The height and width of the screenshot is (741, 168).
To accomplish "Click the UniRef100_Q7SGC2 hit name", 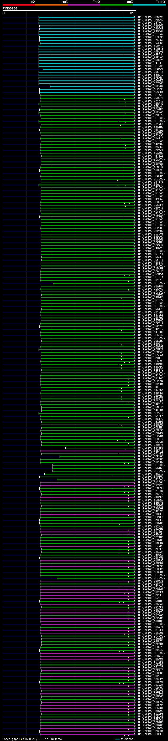I will click(x=151, y=147).
